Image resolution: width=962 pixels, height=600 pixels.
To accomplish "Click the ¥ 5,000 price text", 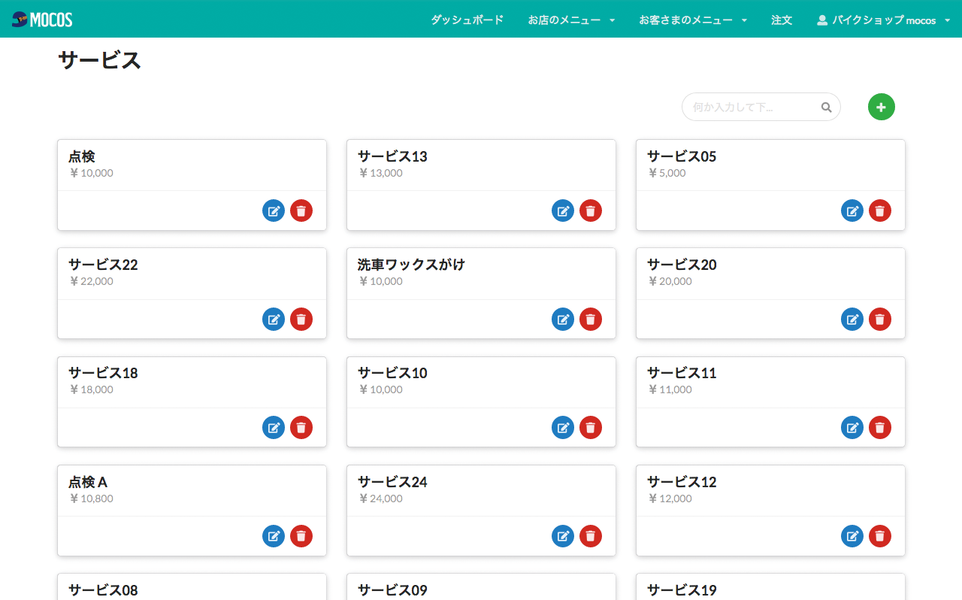I will (x=667, y=173).
